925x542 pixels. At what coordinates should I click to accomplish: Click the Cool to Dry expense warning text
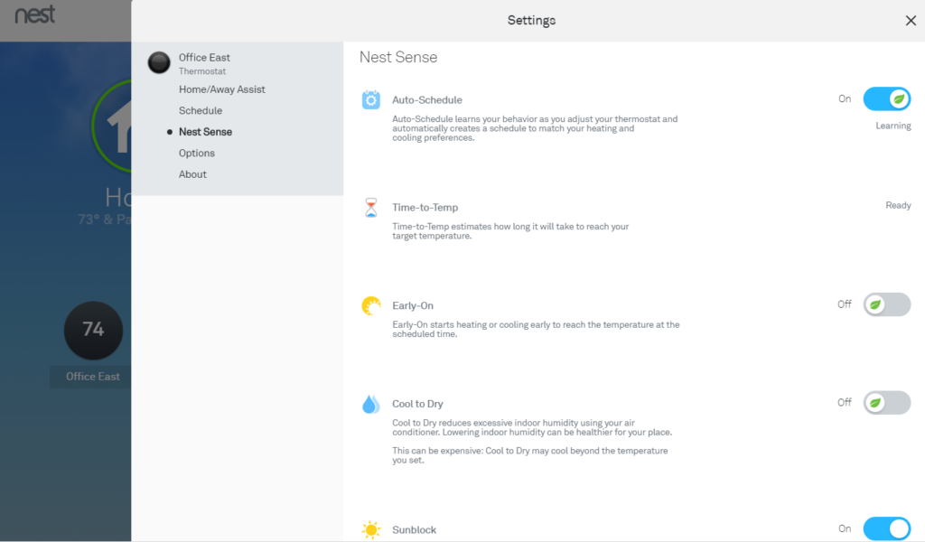(529, 455)
